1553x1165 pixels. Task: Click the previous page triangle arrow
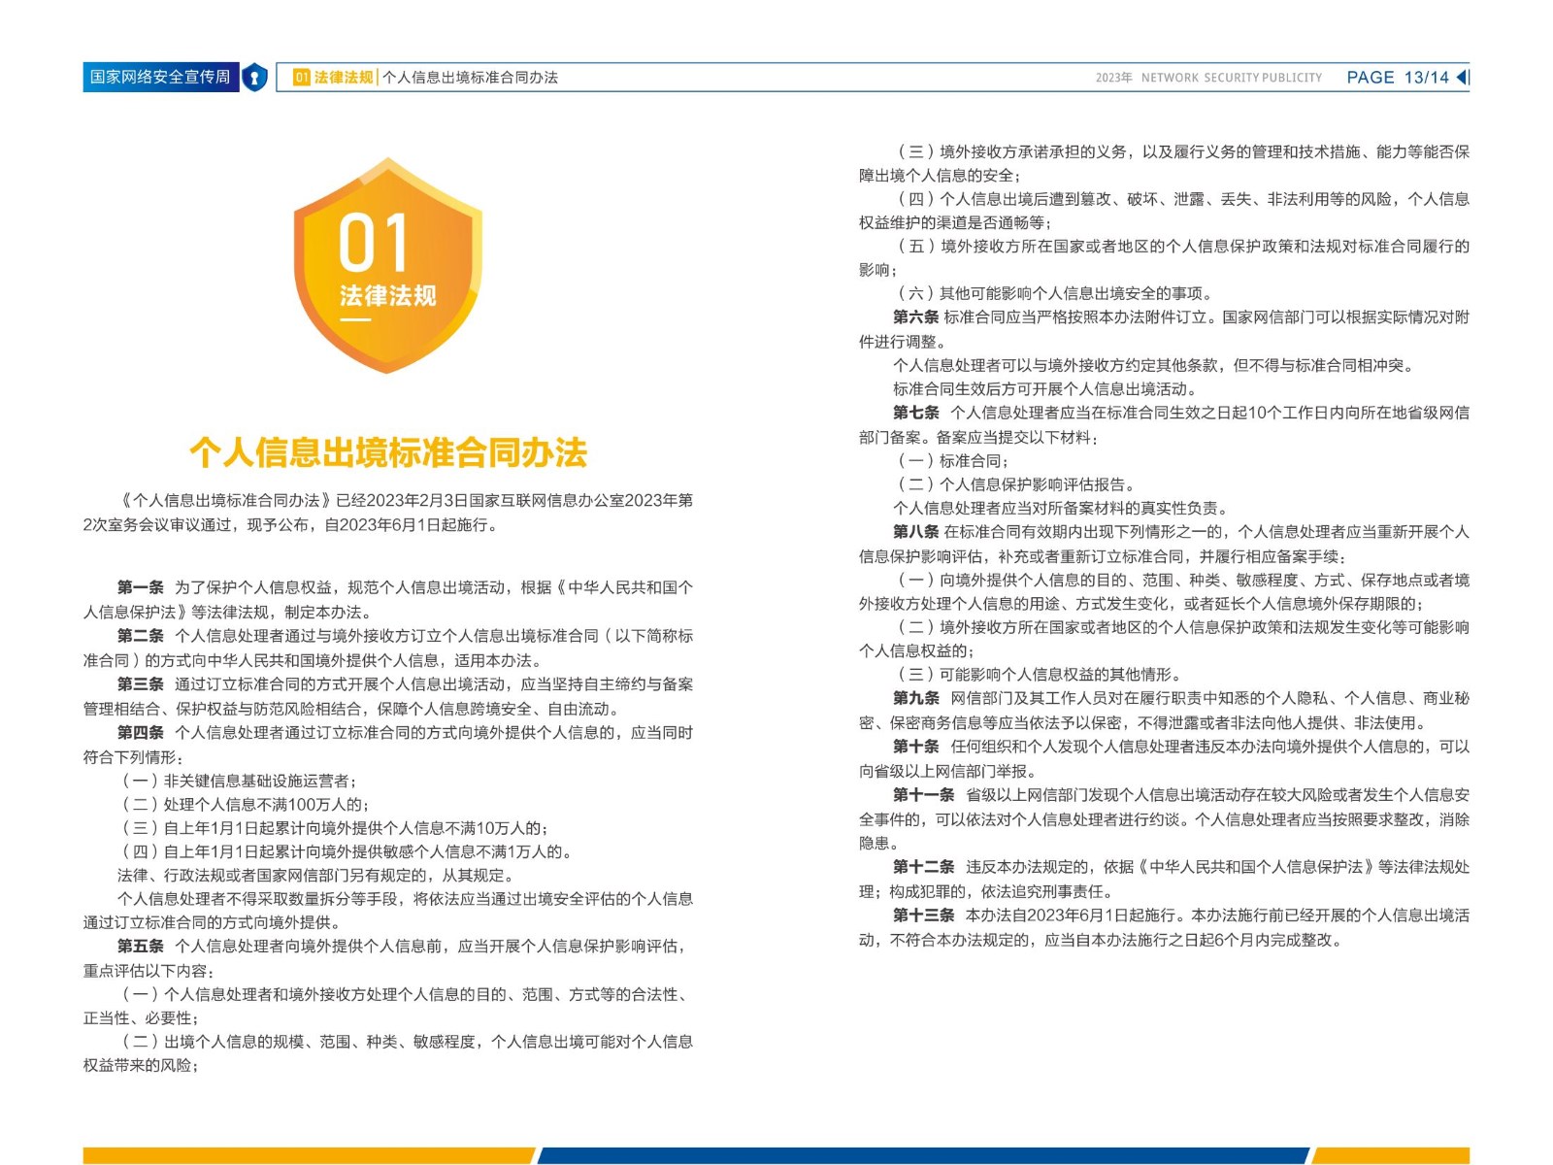point(1462,78)
